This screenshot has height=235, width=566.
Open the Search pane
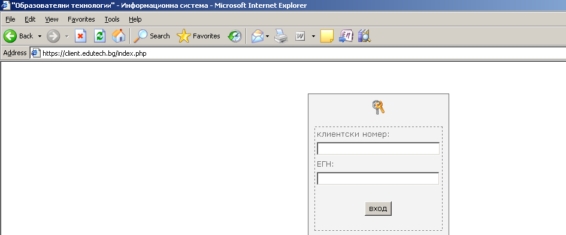pyautogui.click(x=152, y=36)
